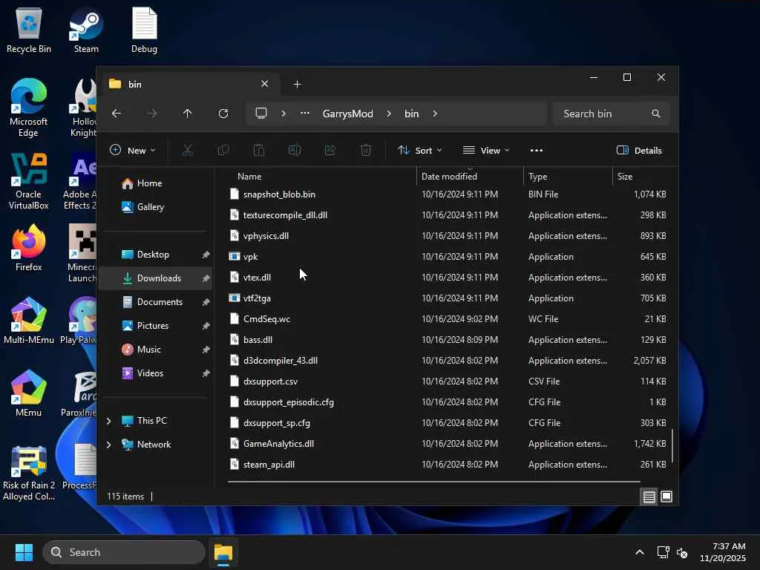
Task: Open the Sort dropdown menu
Action: (x=419, y=150)
